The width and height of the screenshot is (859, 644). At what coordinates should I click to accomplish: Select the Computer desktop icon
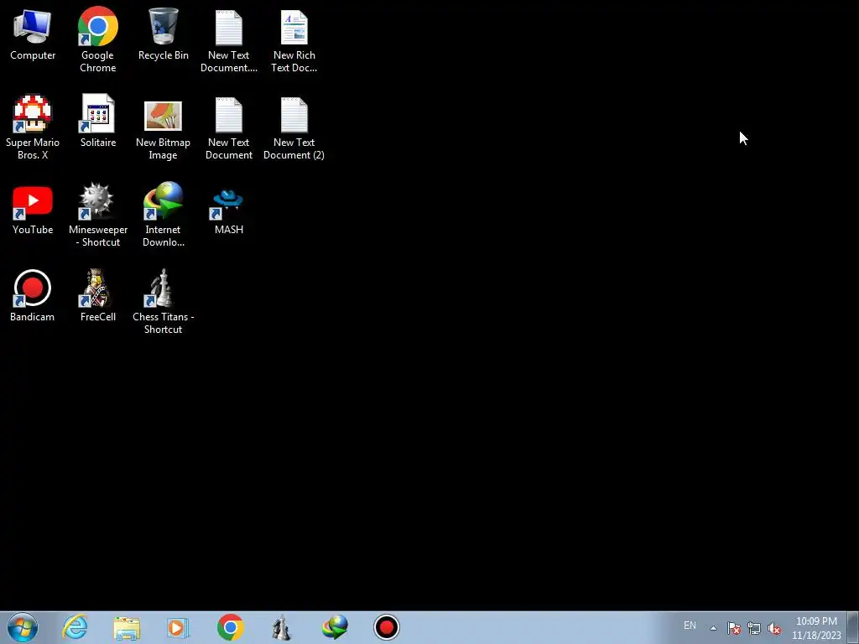pyautogui.click(x=33, y=34)
